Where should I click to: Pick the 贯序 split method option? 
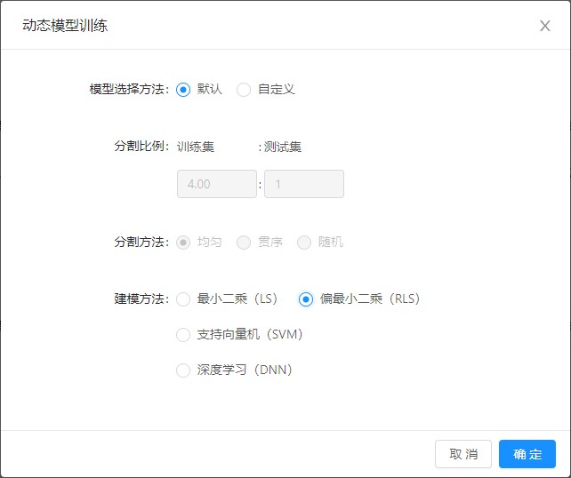(244, 243)
